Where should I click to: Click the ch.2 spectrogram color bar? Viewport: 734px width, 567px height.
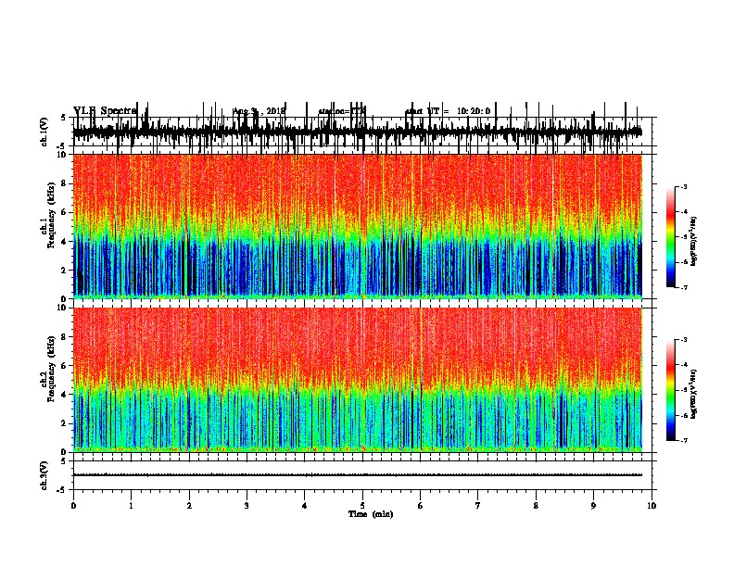(x=670, y=390)
